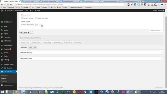Open the Workflow bookmarks folder
167x94 pixels.
[88, 7]
